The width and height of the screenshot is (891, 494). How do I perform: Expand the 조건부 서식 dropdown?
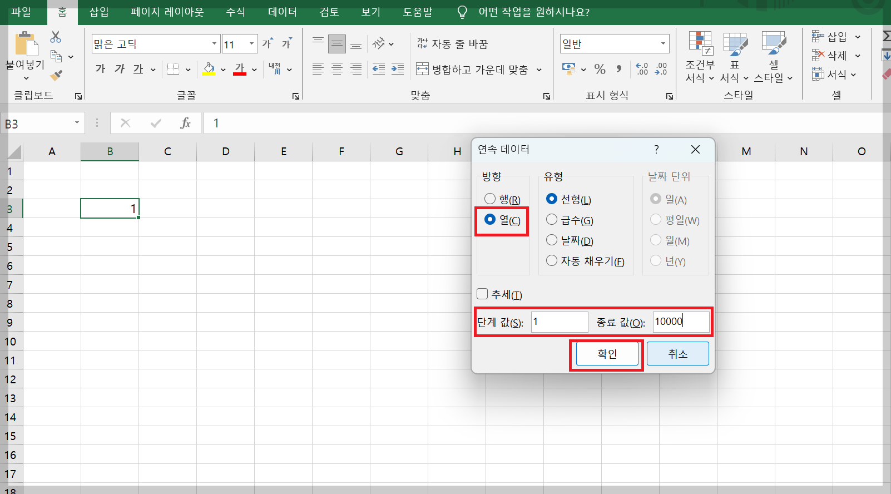(x=700, y=57)
